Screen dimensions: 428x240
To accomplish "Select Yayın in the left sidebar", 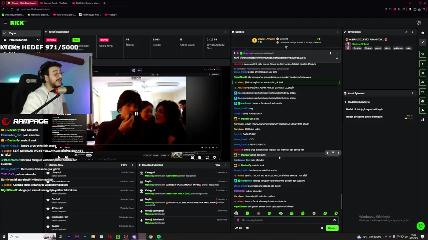I will (22, 33).
